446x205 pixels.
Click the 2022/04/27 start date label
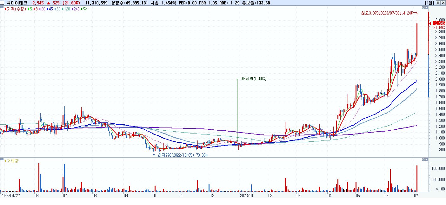coord(10,196)
